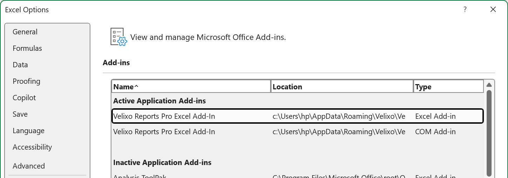508x178 pixels.
Task: Click the location path of the COM Add-in row
Action: point(339,132)
